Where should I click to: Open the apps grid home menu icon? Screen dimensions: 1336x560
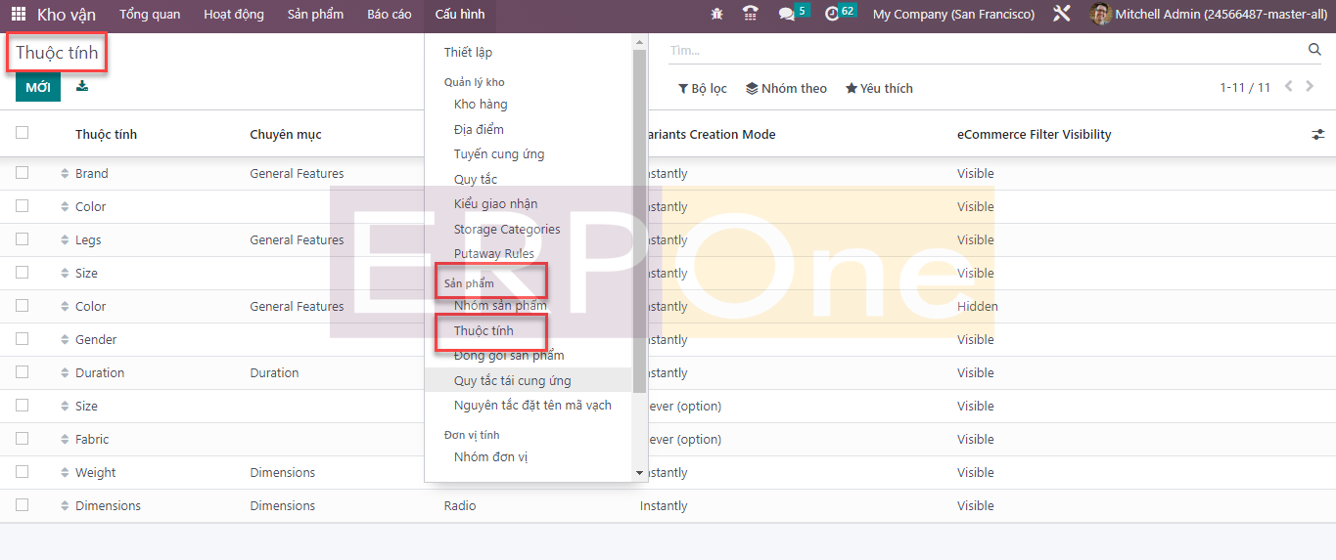(x=19, y=15)
